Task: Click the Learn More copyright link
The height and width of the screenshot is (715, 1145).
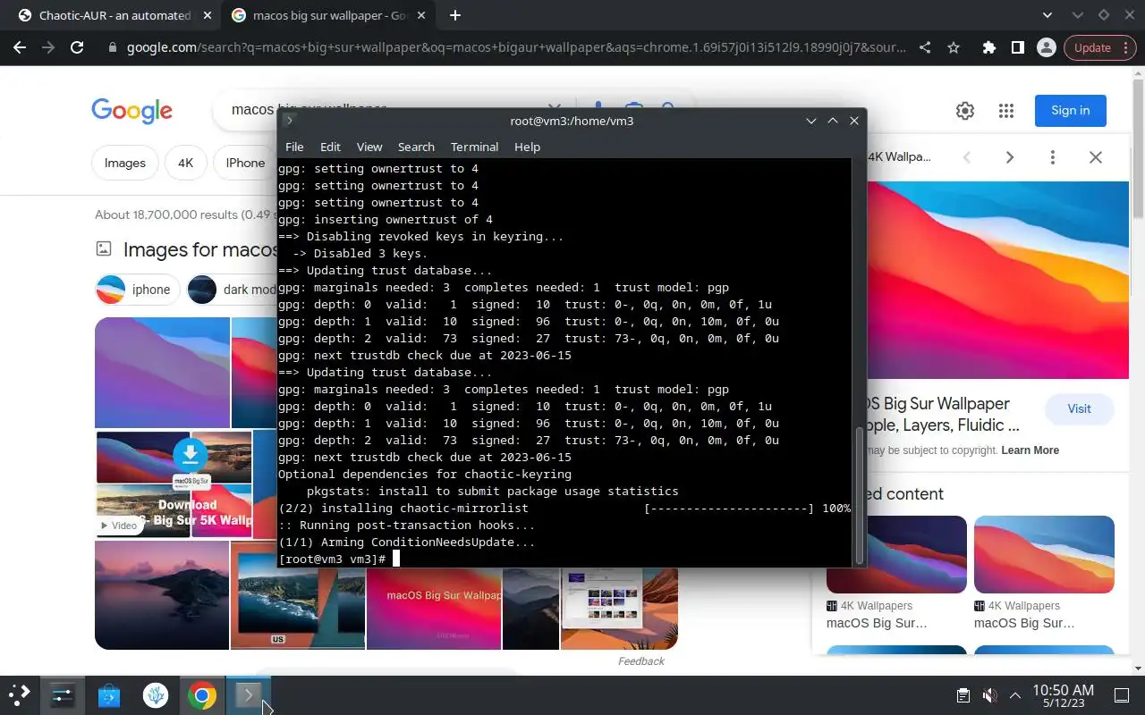Action: coord(1030,450)
